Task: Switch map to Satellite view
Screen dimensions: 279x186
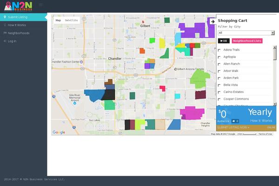Action: (x=71, y=20)
